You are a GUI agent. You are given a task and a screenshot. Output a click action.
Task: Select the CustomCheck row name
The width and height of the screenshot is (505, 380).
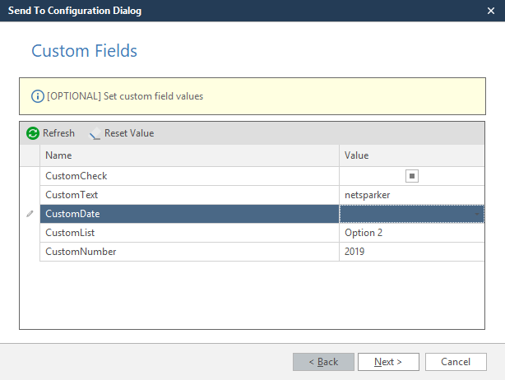[x=76, y=176]
